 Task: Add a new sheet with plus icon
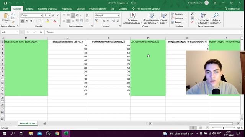(x=45, y=123)
